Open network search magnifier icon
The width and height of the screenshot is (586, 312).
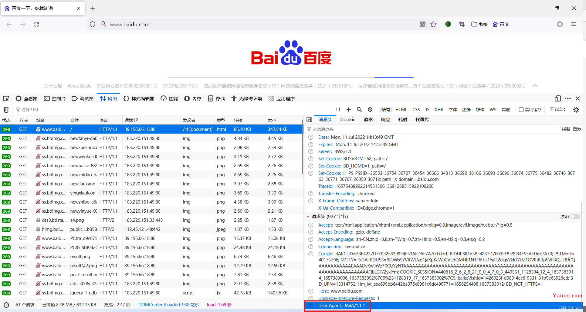(359, 110)
